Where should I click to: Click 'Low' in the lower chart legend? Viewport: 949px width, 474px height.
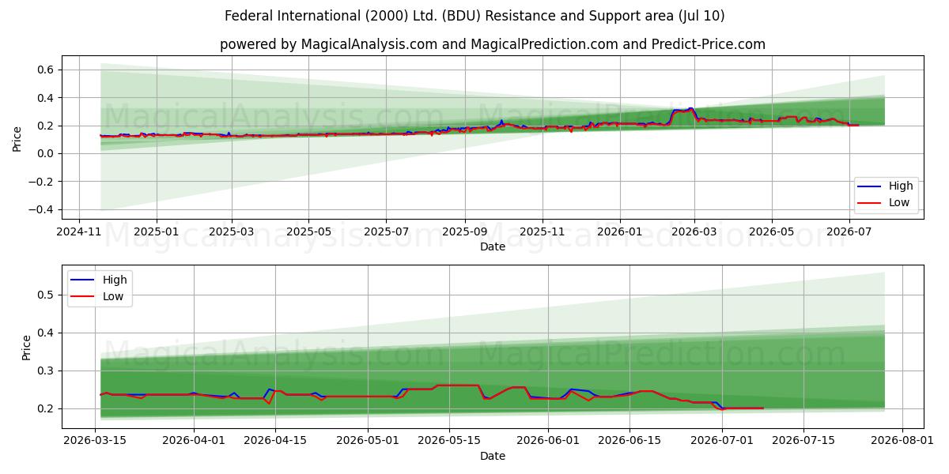click(x=113, y=296)
